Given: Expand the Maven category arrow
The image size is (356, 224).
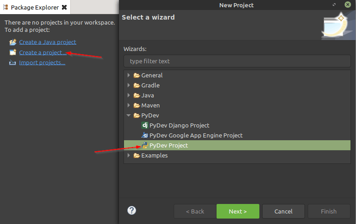Looking at the screenshot, I should pos(129,105).
